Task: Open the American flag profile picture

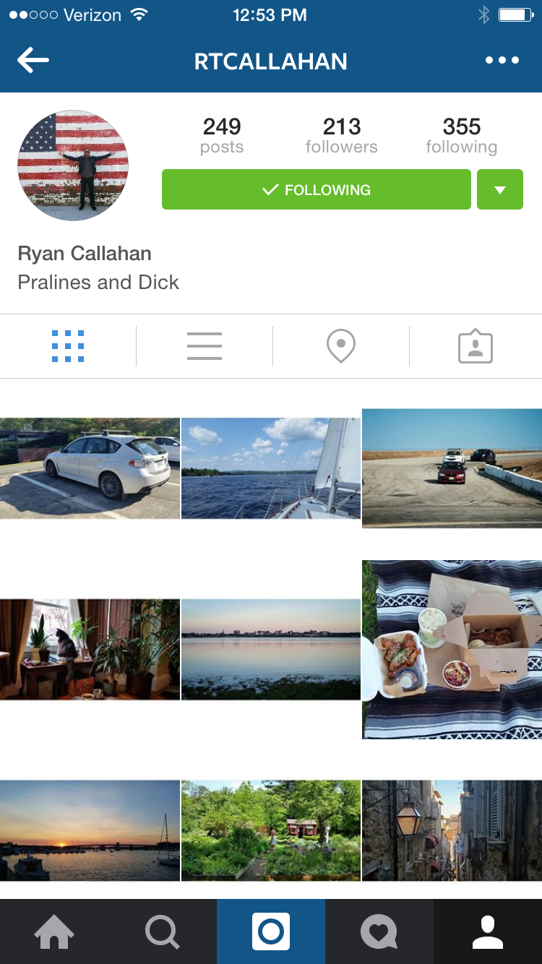Action: pyautogui.click(x=73, y=165)
